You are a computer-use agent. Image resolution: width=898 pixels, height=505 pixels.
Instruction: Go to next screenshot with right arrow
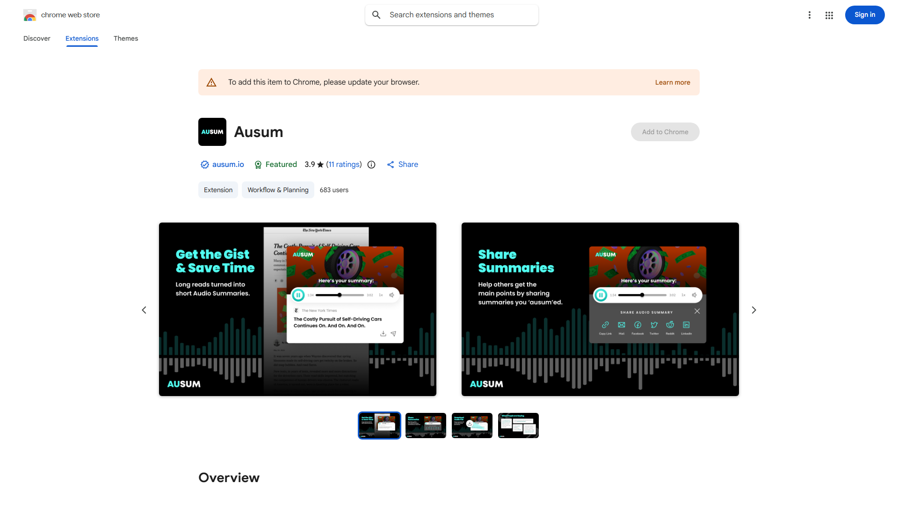pos(753,310)
